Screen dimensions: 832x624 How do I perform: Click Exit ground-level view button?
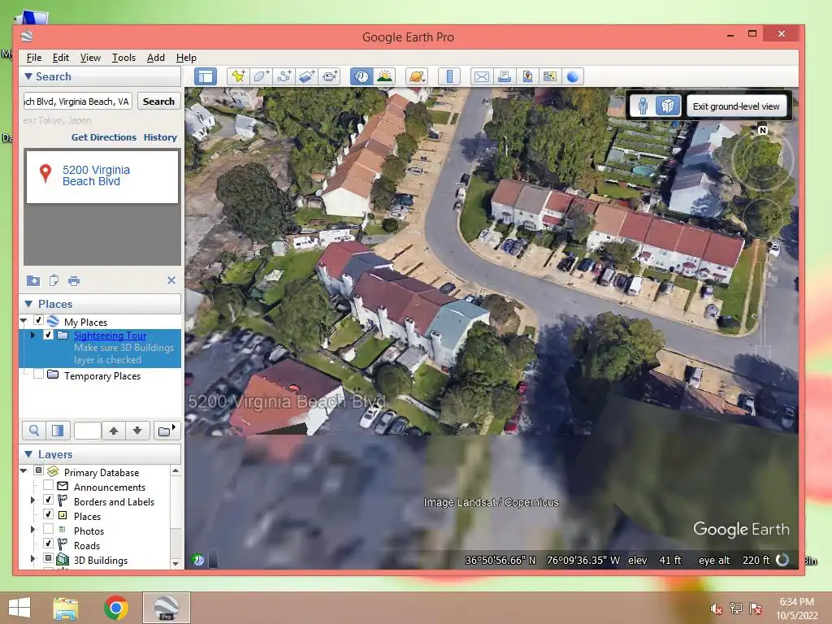(x=736, y=106)
